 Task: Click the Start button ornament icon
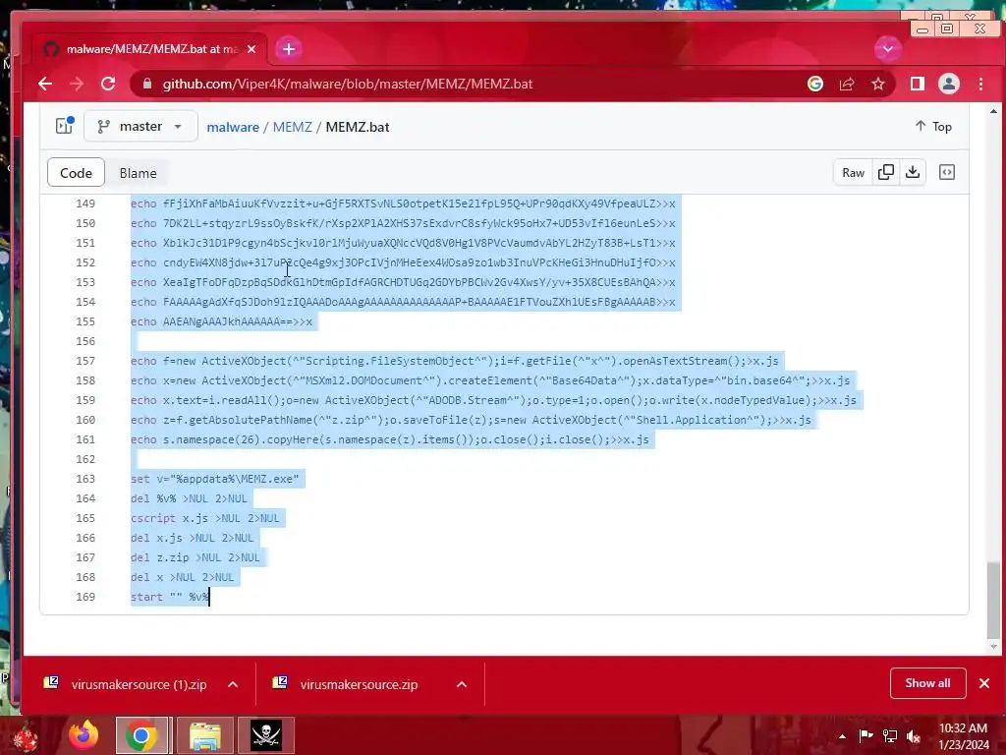point(25,737)
